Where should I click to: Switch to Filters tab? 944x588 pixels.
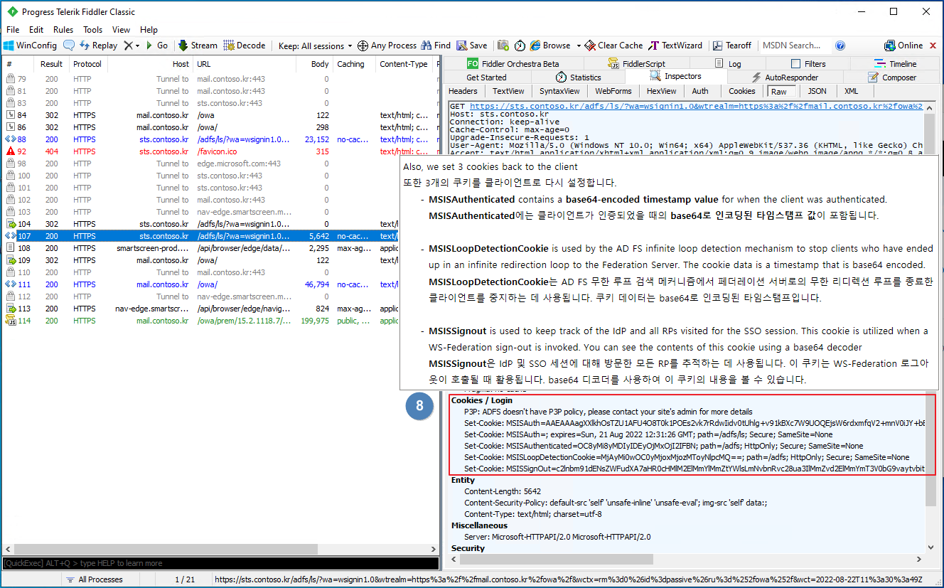(x=808, y=64)
